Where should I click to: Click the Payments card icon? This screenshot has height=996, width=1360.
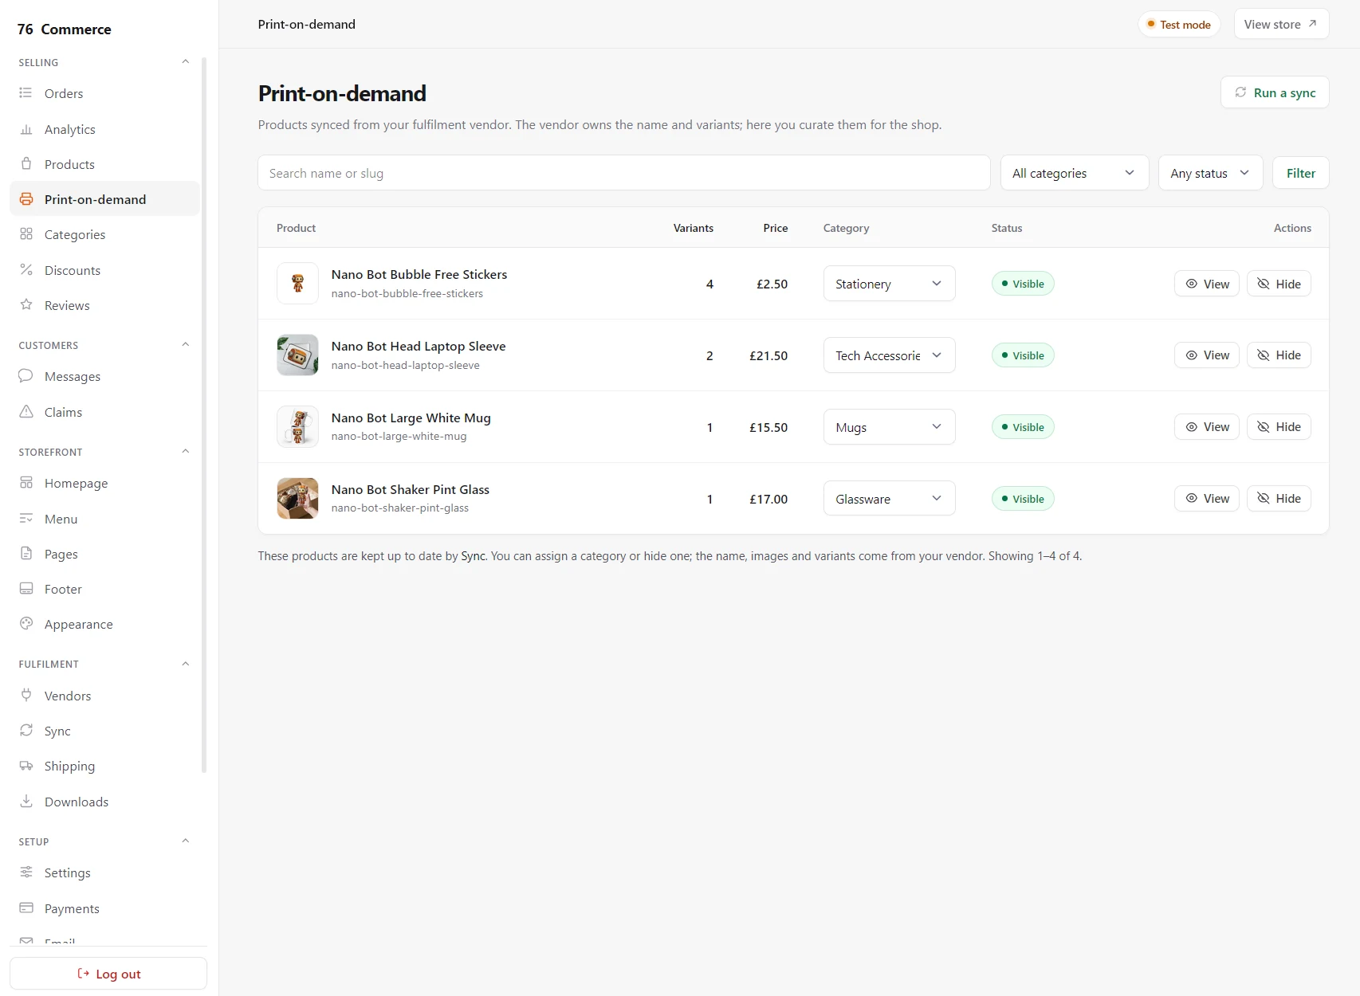(x=26, y=908)
